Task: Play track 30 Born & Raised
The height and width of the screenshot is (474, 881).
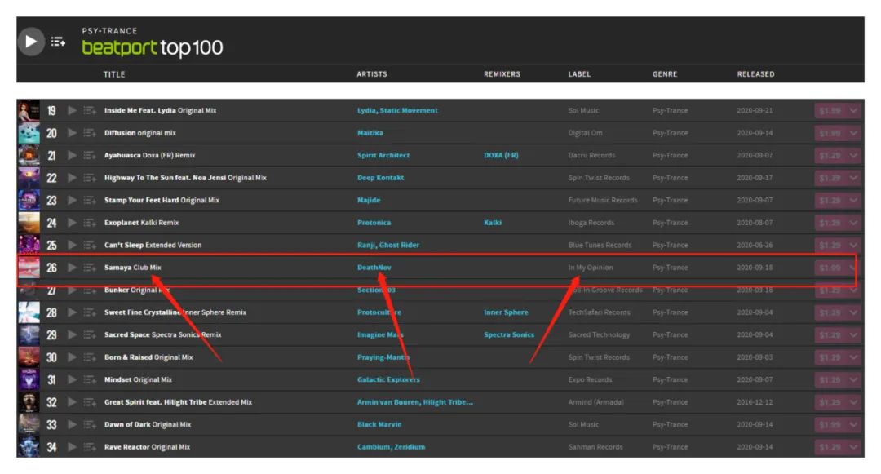Action: pos(72,358)
